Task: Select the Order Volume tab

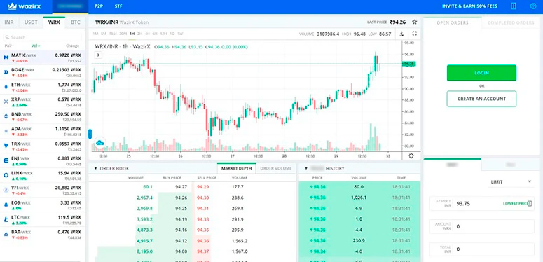Action: (275, 169)
